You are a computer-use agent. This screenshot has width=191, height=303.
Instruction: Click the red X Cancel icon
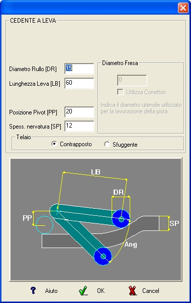132,290
